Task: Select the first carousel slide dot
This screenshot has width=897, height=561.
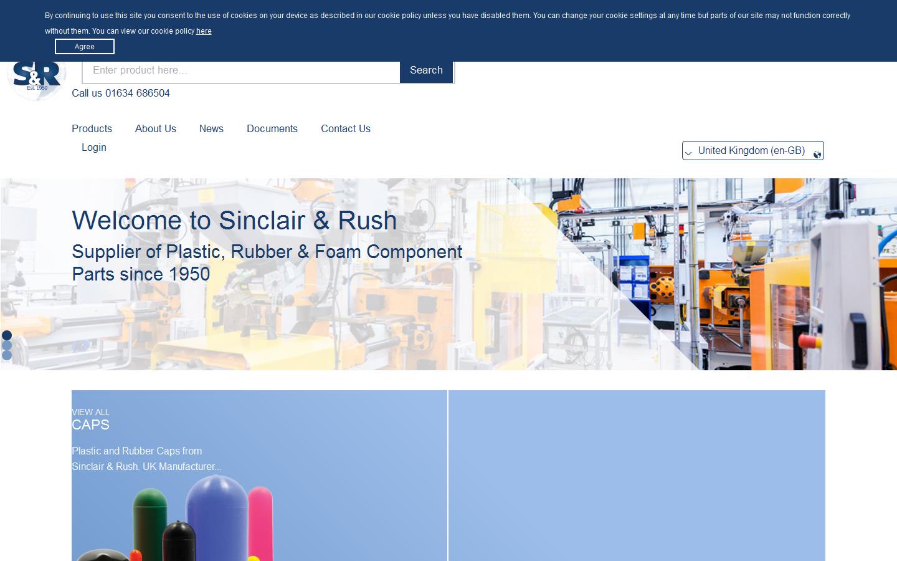Action: click(x=7, y=335)
